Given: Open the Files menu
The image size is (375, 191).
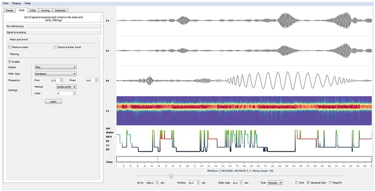Looking at the screenshot, I should [x=6, y=4].
